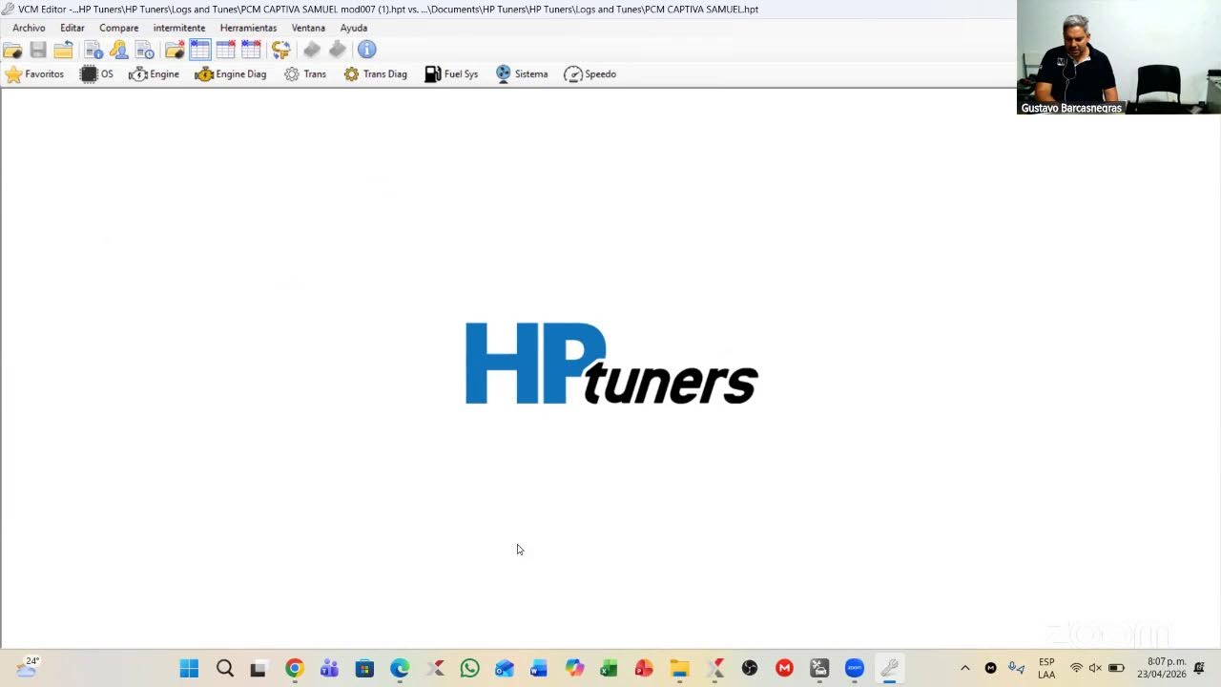1221x687 pixels.
Task: Click the document with clock history icon
Action: point(145,50)
